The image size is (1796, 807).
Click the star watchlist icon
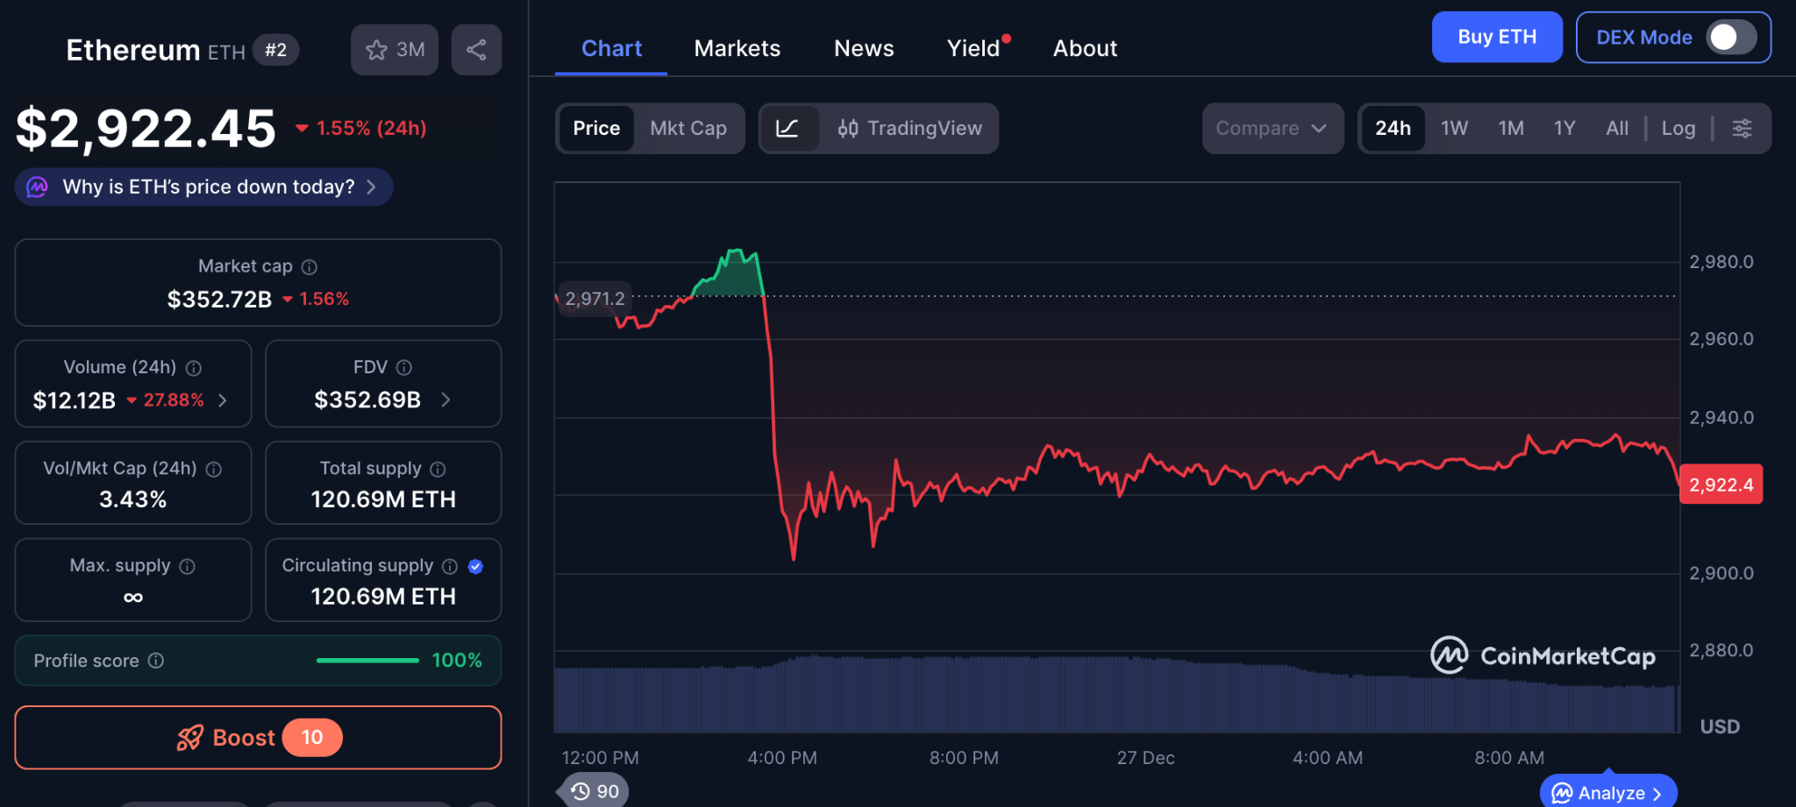[377, 50]
